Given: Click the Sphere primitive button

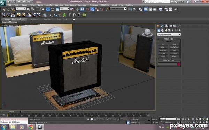Looking at the screenshot, I should click(163, 47).
